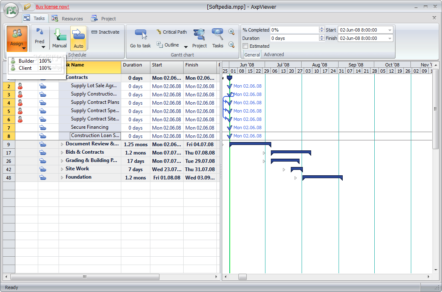Click schedule mode icon in row 9
This screenshot has width=442, height=292.
click(42, 144)
